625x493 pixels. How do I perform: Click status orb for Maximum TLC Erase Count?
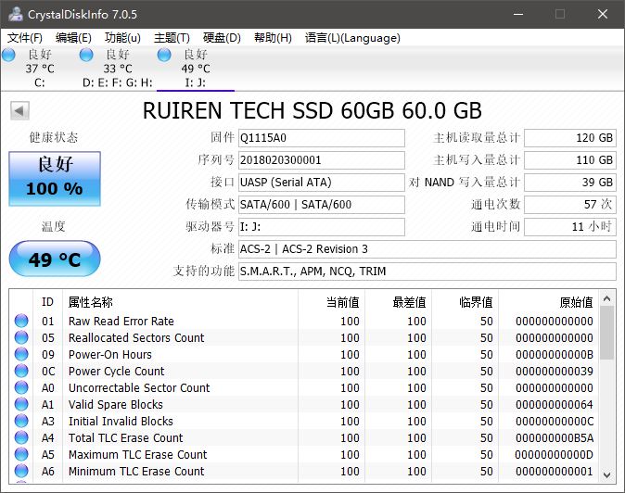click(21, 454)
